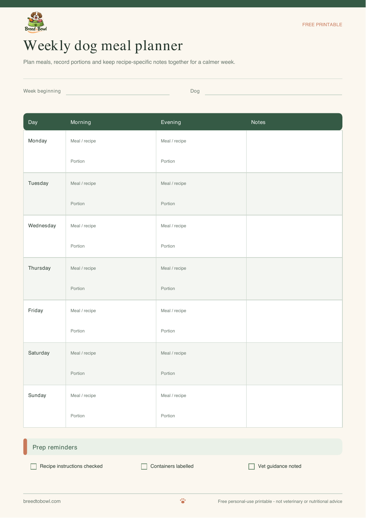
Task: Click the Monday row label
Action: click(38, 141)
